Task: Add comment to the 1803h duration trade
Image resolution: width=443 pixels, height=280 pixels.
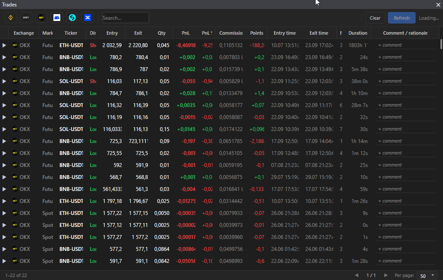Action: point(405,45)
